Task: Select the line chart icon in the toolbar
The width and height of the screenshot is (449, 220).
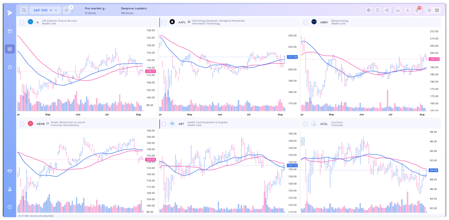Action: point(398,10)
